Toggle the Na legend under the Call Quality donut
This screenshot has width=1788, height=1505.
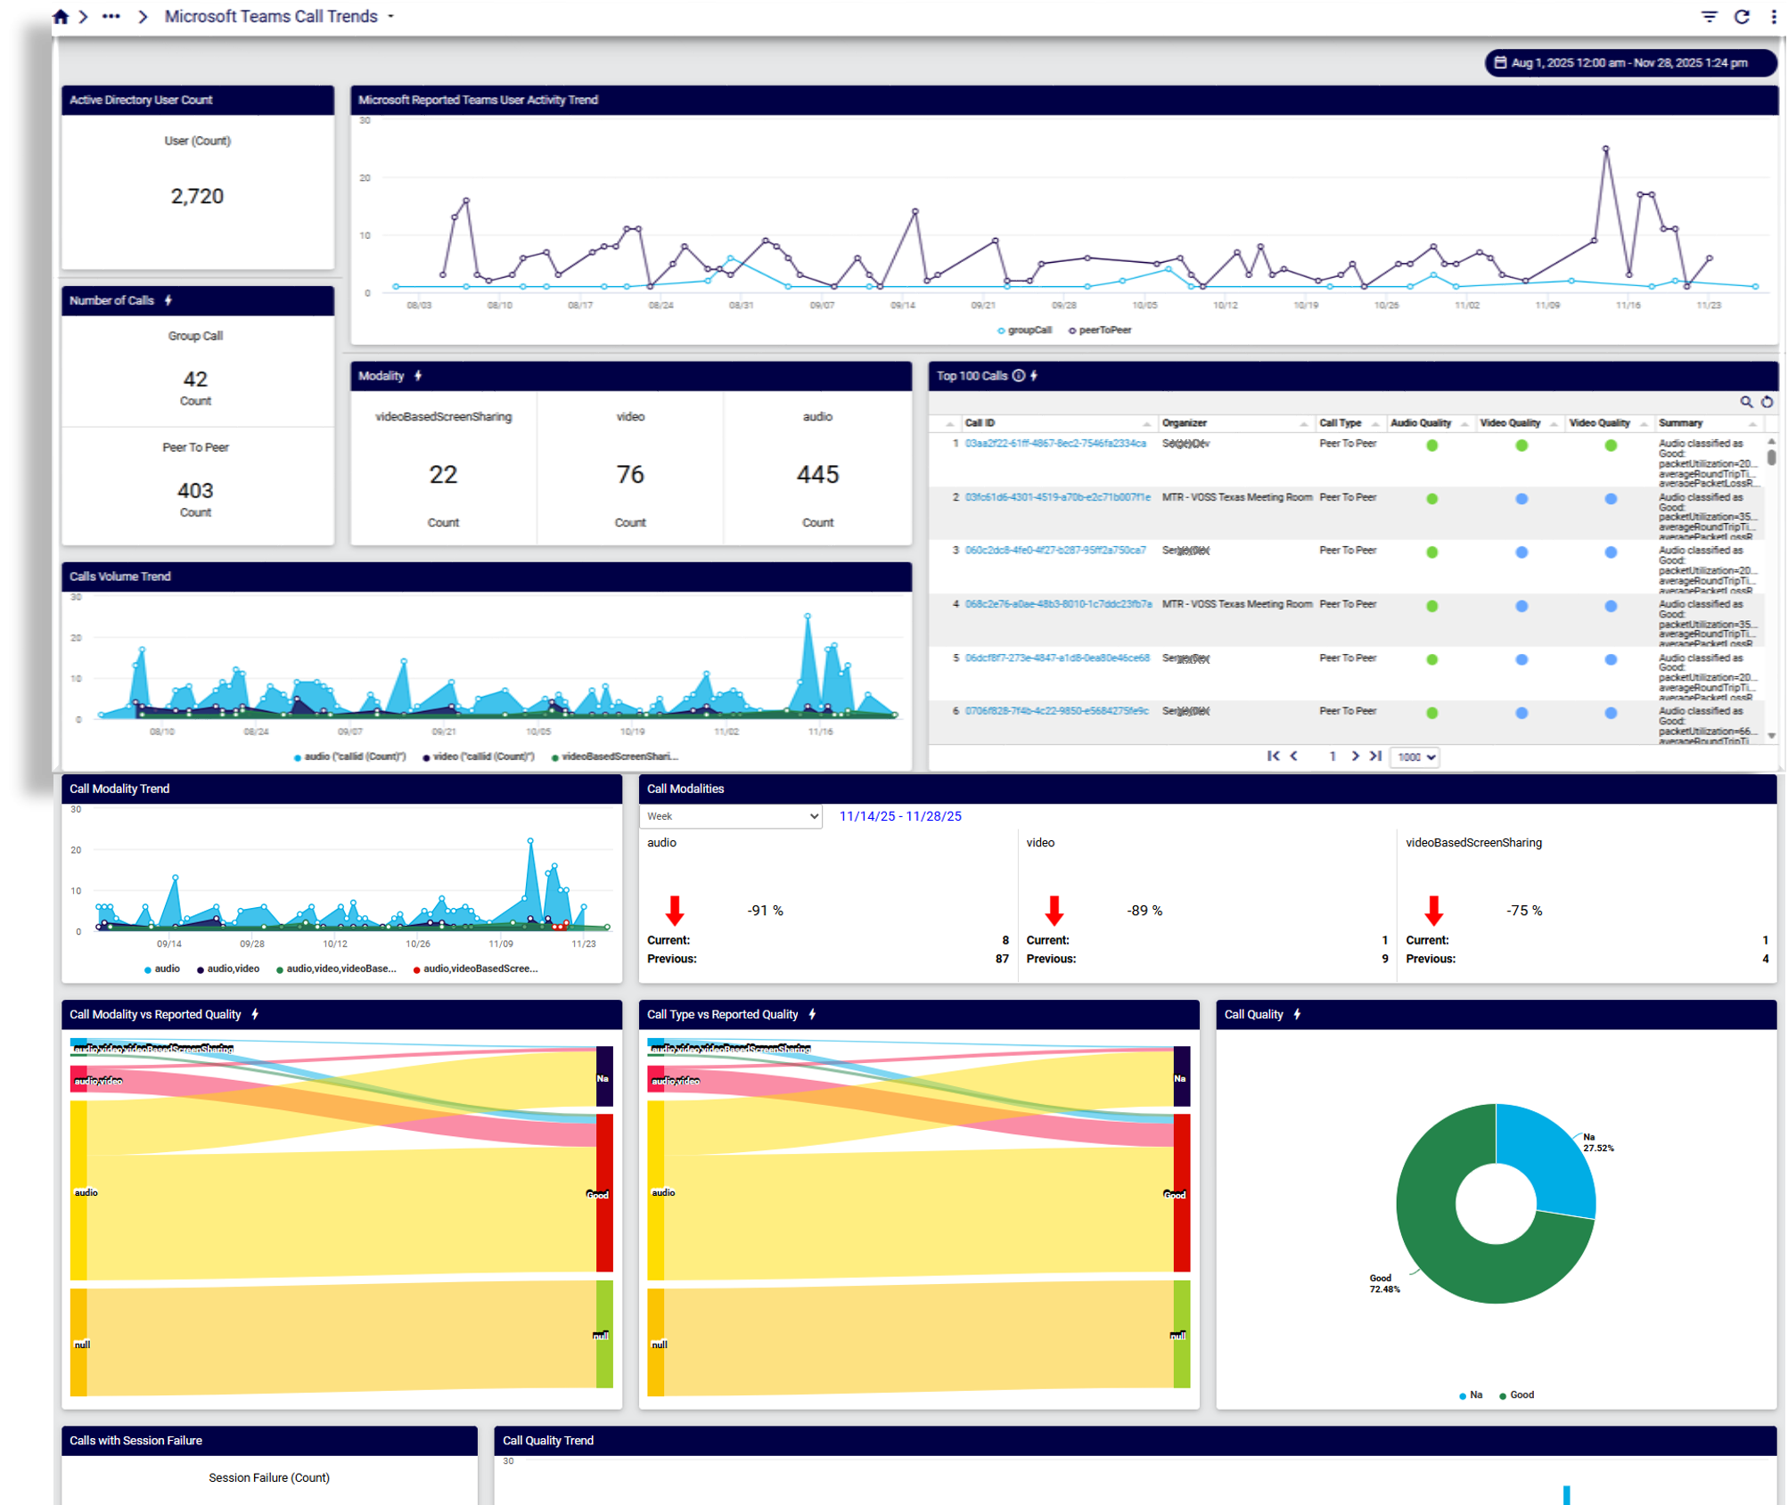(1472, 1395)
